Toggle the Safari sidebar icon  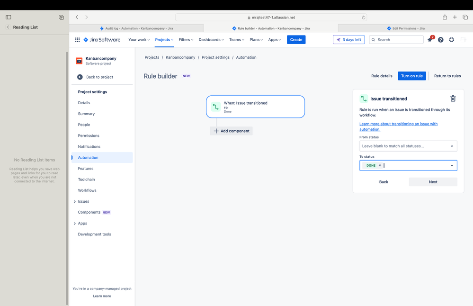(x=9, y=17)
